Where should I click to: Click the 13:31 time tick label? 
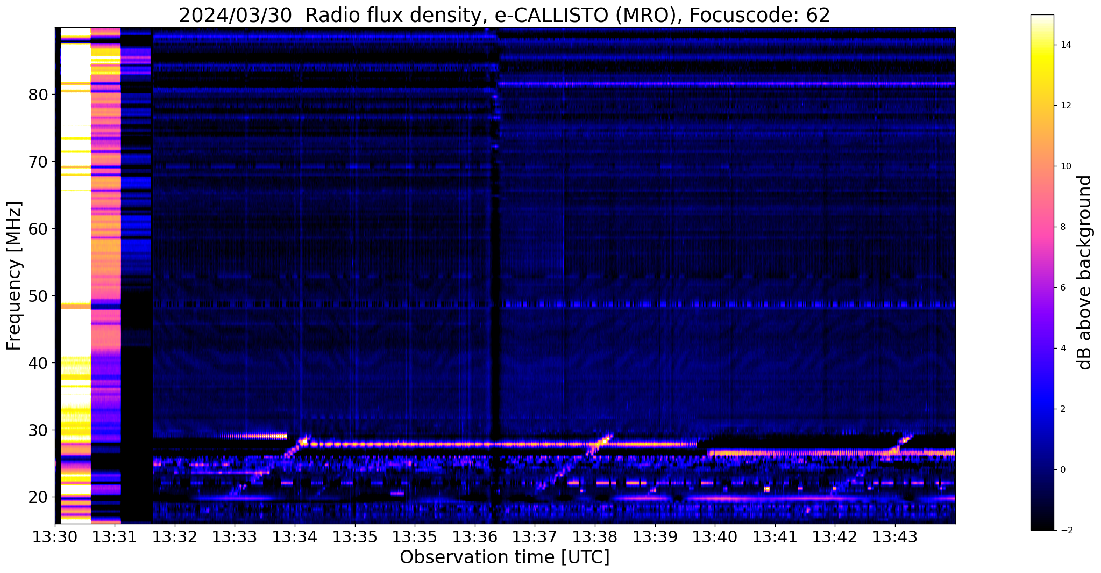point(115,536)
